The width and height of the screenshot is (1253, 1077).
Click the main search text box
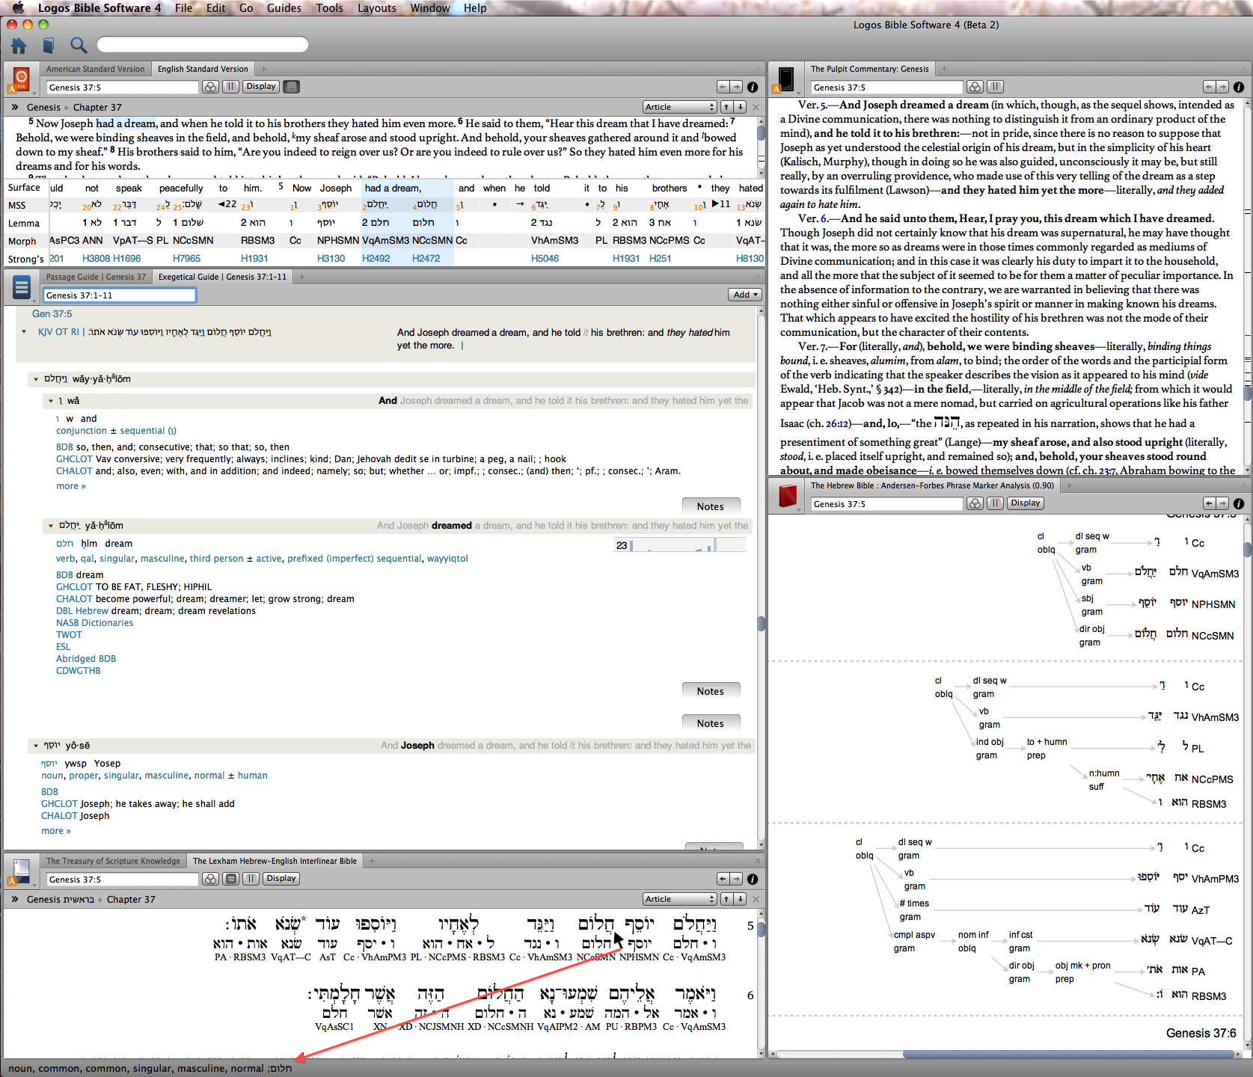click(203, 45)
